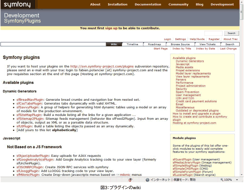
Task: Open the sfSavvyPlugin link
Action: (28, 107)
